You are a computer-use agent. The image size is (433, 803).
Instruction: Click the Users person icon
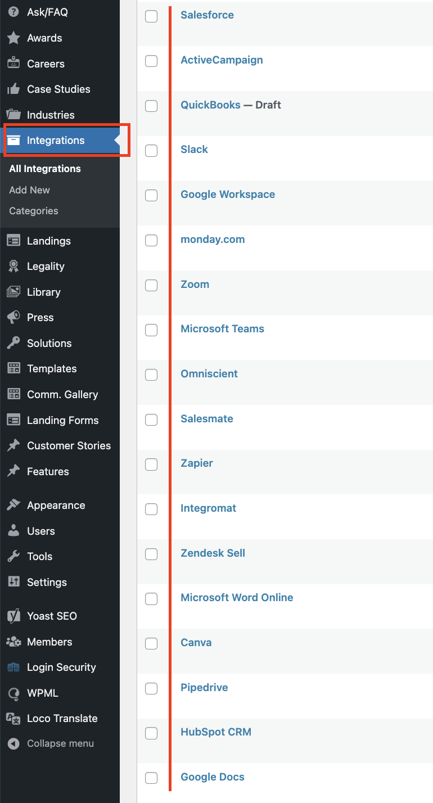click(13, 531)
